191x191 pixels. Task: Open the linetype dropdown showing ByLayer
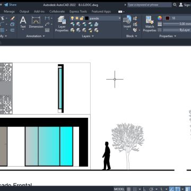click(x=177, y=30)
